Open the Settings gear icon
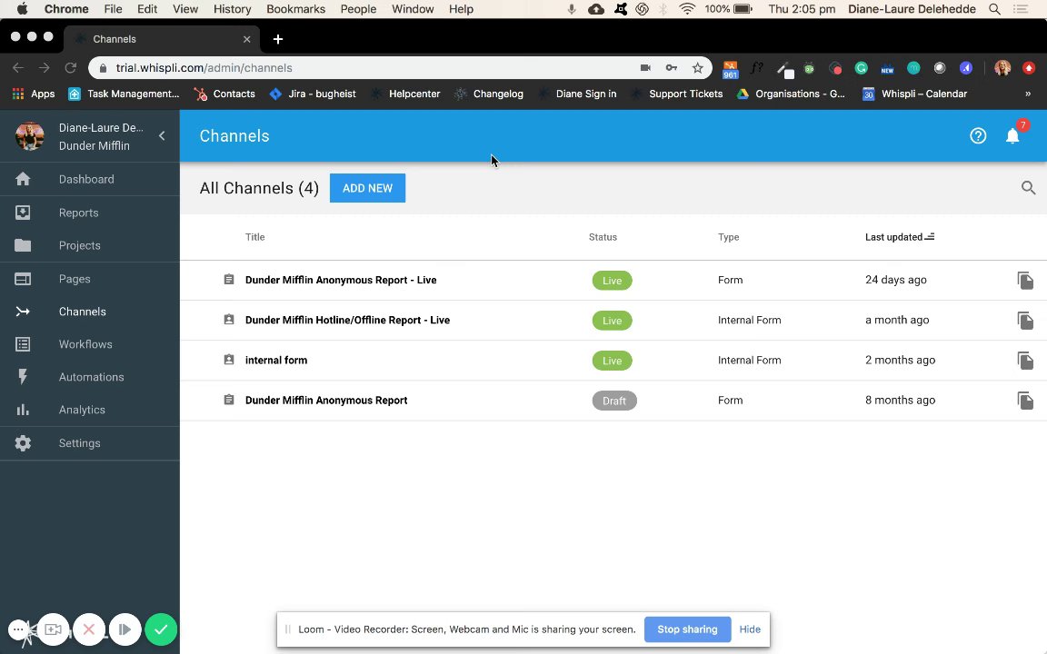Image resolution: width=1047 pixels, height=654 pixels. tap(23, 443)
